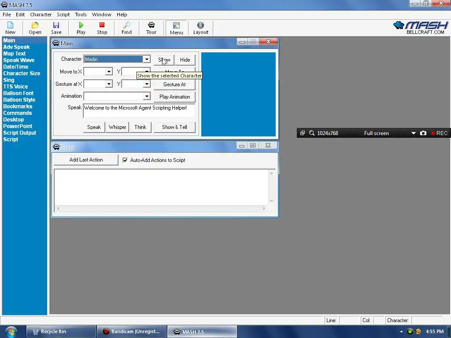Halt playback with Stop icon
Screen dimensions: 451x338
pyautogui.click(x=102, y=28)
